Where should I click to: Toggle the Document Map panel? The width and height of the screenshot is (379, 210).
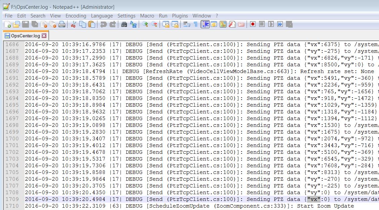tap(206, 24)
